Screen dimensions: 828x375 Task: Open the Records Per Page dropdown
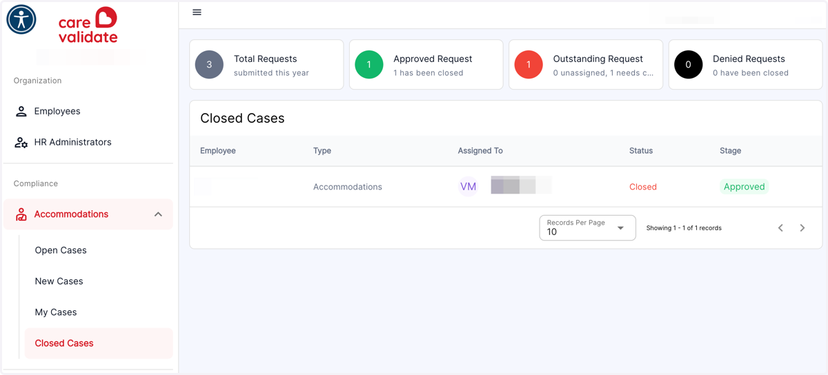(587, 227)
